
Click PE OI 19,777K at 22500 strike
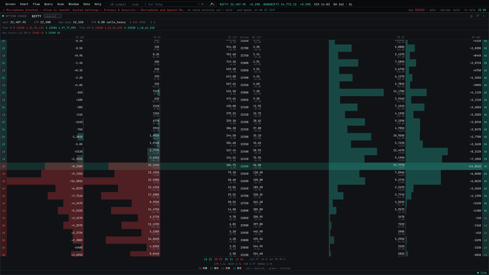399,165
